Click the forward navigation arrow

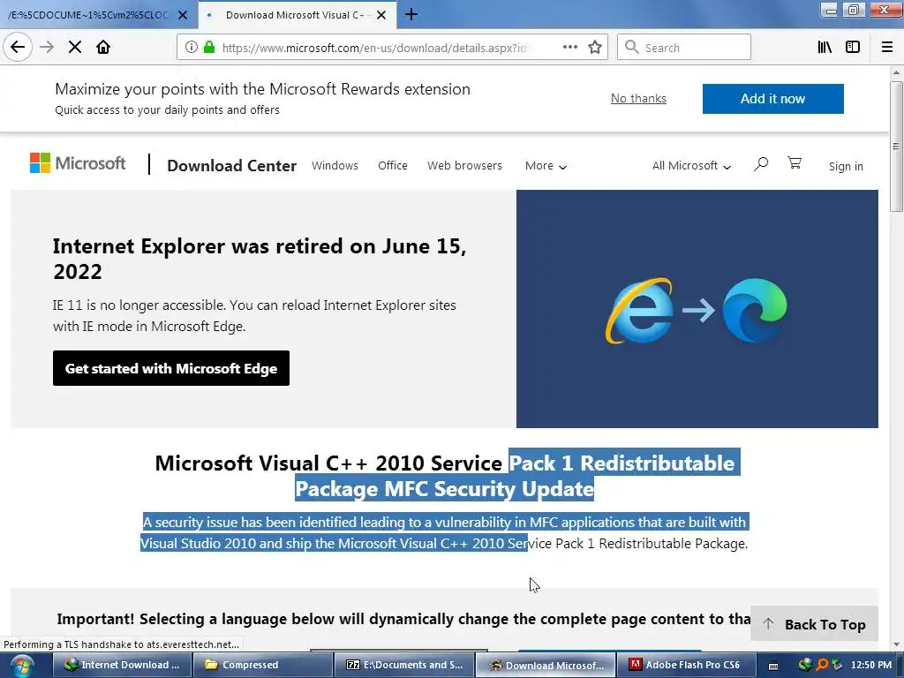tap(47, 48)
